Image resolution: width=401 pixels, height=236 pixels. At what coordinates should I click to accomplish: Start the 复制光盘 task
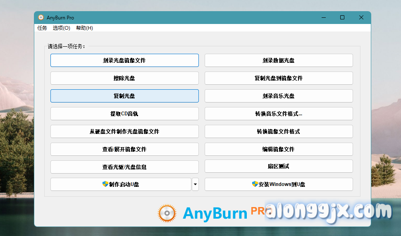pos(124,96)
